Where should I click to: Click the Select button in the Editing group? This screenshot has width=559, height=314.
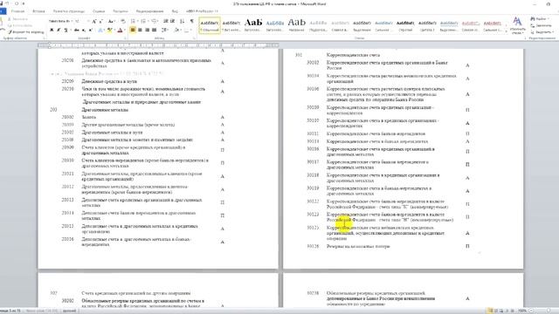click(542, 31)
